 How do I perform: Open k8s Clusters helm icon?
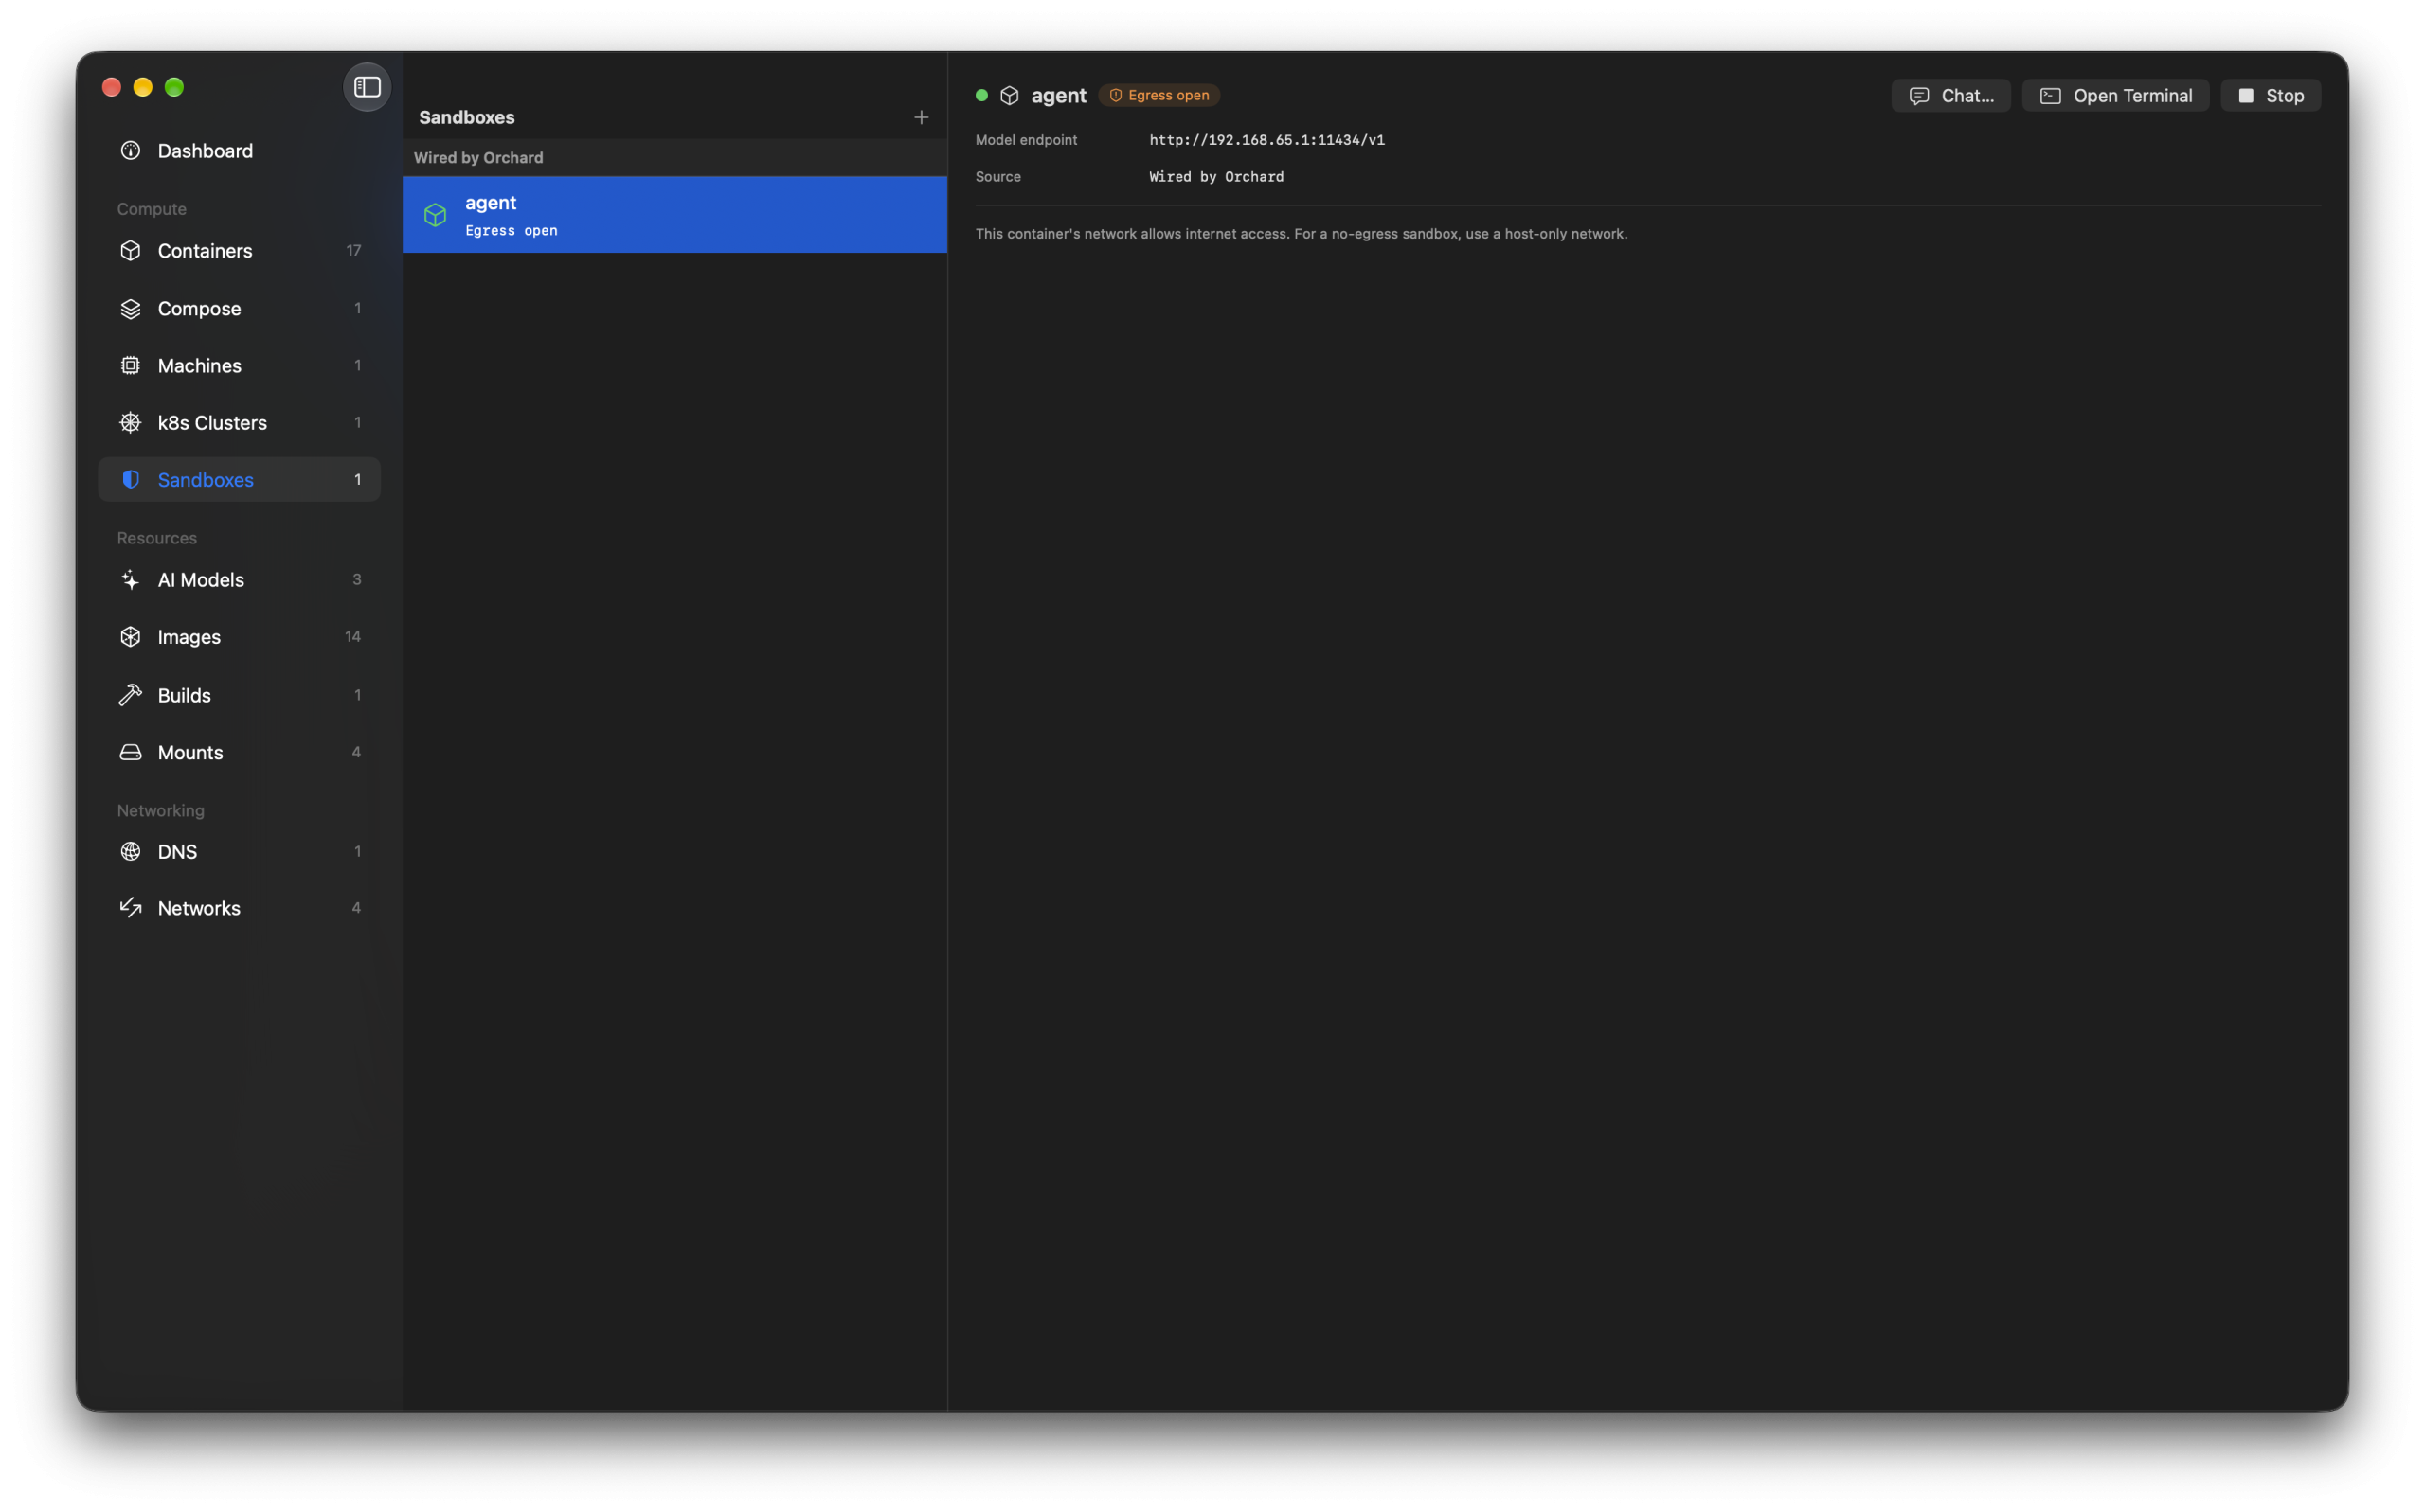(130, 423)
